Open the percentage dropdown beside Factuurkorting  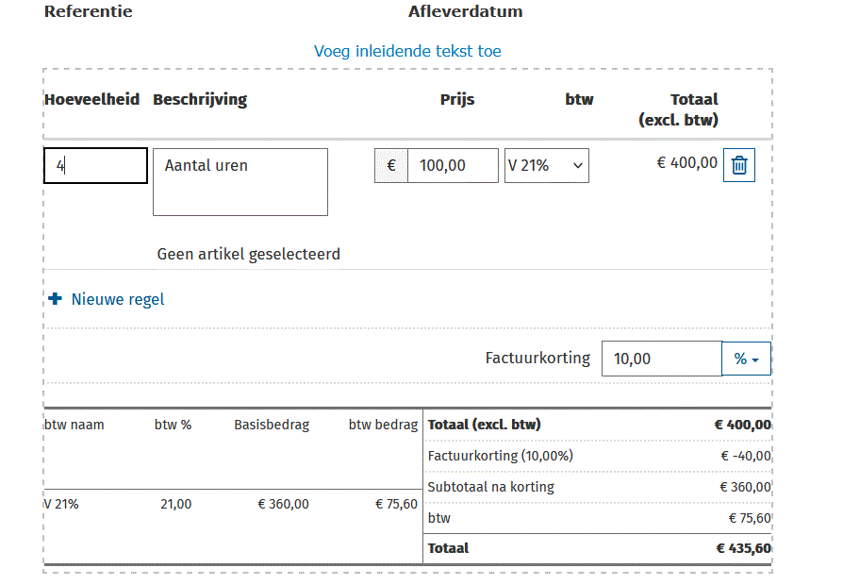coord(746,358)
